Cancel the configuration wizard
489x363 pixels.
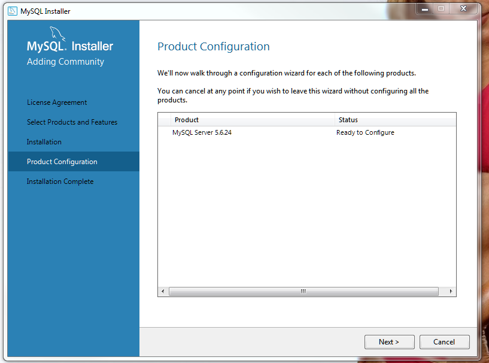tap(444, 342)
